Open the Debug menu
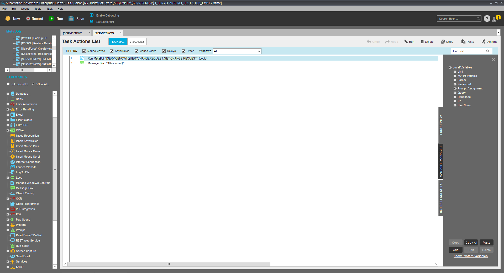 25,9
